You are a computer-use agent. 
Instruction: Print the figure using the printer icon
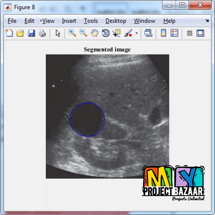[x=42, y=33]
